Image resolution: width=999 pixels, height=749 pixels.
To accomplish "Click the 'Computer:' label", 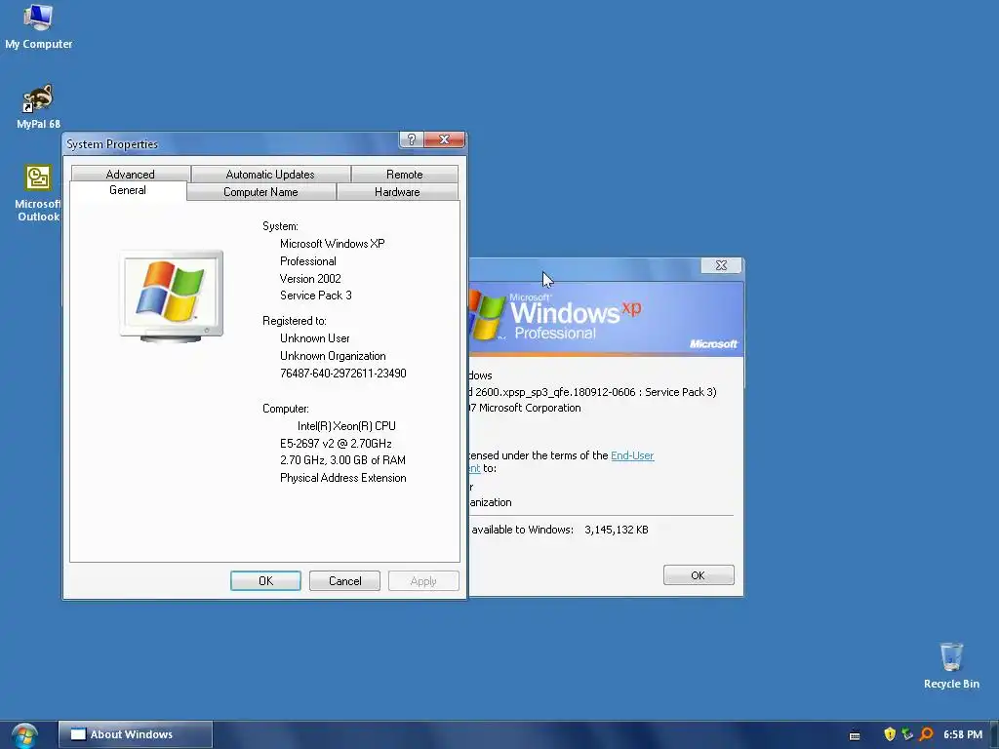I will coord(286,409).
